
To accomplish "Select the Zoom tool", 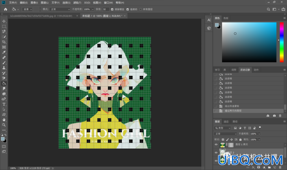I will tap(4, 125).
